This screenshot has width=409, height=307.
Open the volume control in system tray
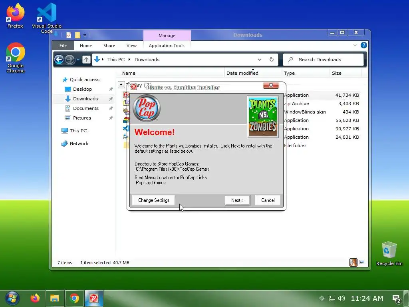pos(341,298)
